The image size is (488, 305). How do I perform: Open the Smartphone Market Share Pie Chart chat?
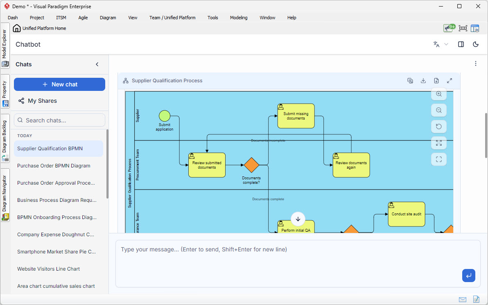point(59,251)
